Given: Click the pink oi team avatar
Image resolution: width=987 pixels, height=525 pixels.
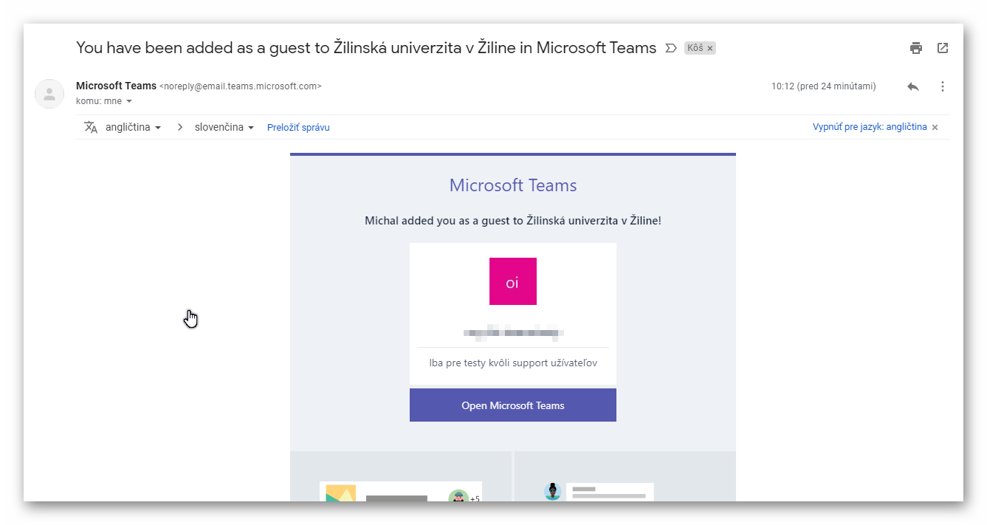Looking at the screenshot, I should point(513,281).
